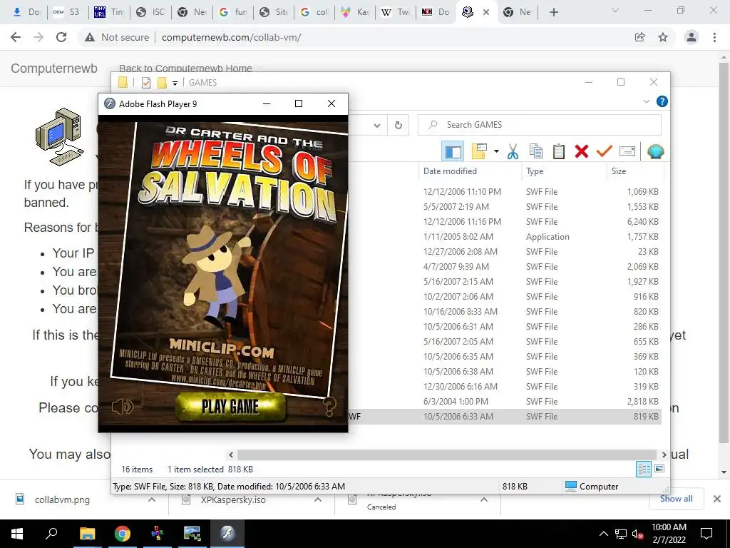This screenshot has height=548, width=730.
Task: Click the Paste clipboard icon
Action: point(559,151)
